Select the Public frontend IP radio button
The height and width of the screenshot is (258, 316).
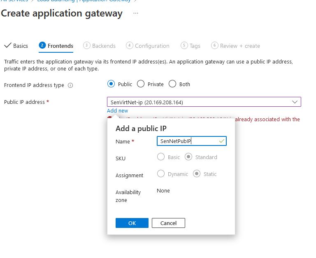click(111, 84)
